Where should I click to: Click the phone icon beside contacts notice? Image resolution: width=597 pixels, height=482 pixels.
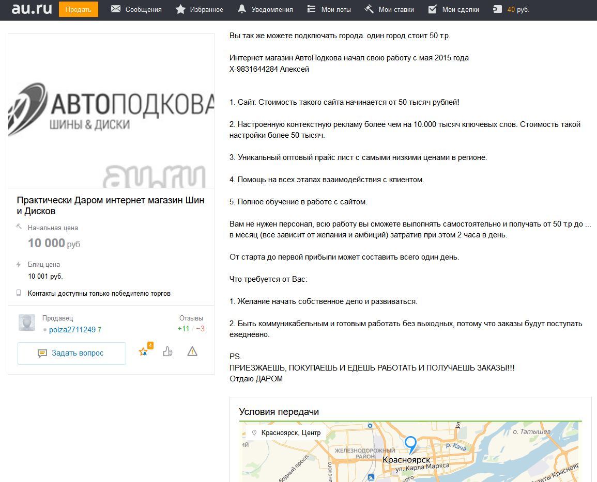(x=18, y=293)
